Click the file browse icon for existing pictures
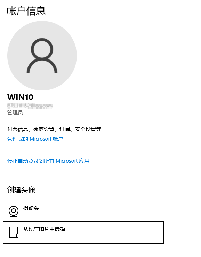This screenshot has width=201, height=257. click(14, 232)
